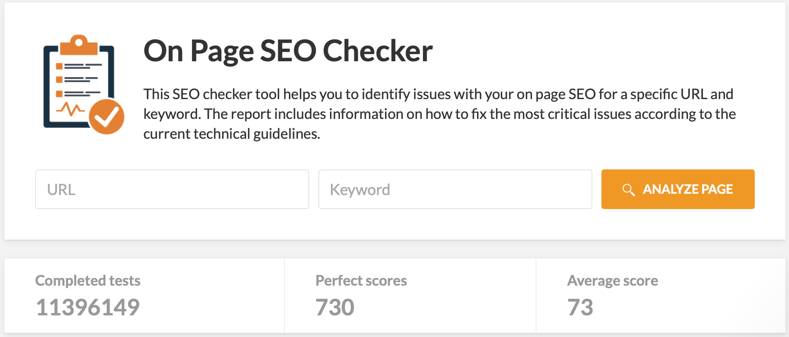The width and height of the screenshot is (789, 337).
Task: Click the Average score label
Action: click(612, 280)
